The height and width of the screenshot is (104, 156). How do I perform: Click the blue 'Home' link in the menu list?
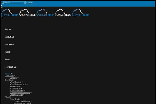point(8,74)
